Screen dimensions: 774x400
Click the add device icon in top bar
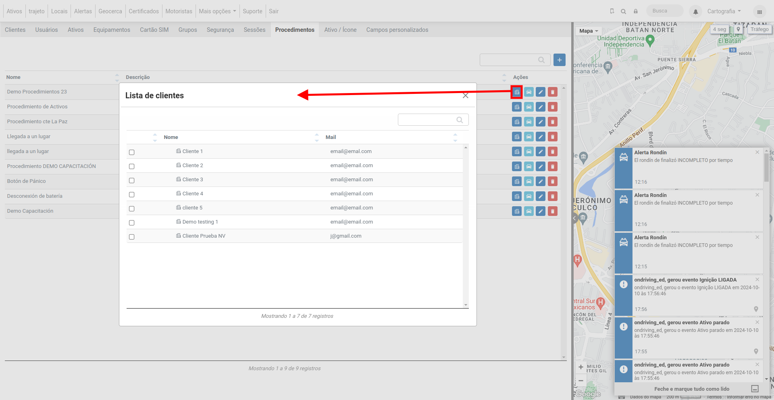click(x=612, y=11)
